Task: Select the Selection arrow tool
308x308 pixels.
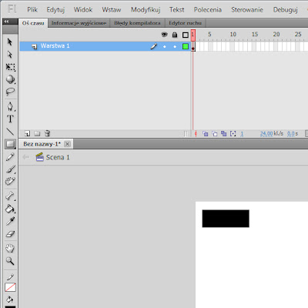Action: pyautogui.click(x=10, y=42)
